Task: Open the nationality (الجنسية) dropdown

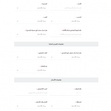Action: point(31,8)
